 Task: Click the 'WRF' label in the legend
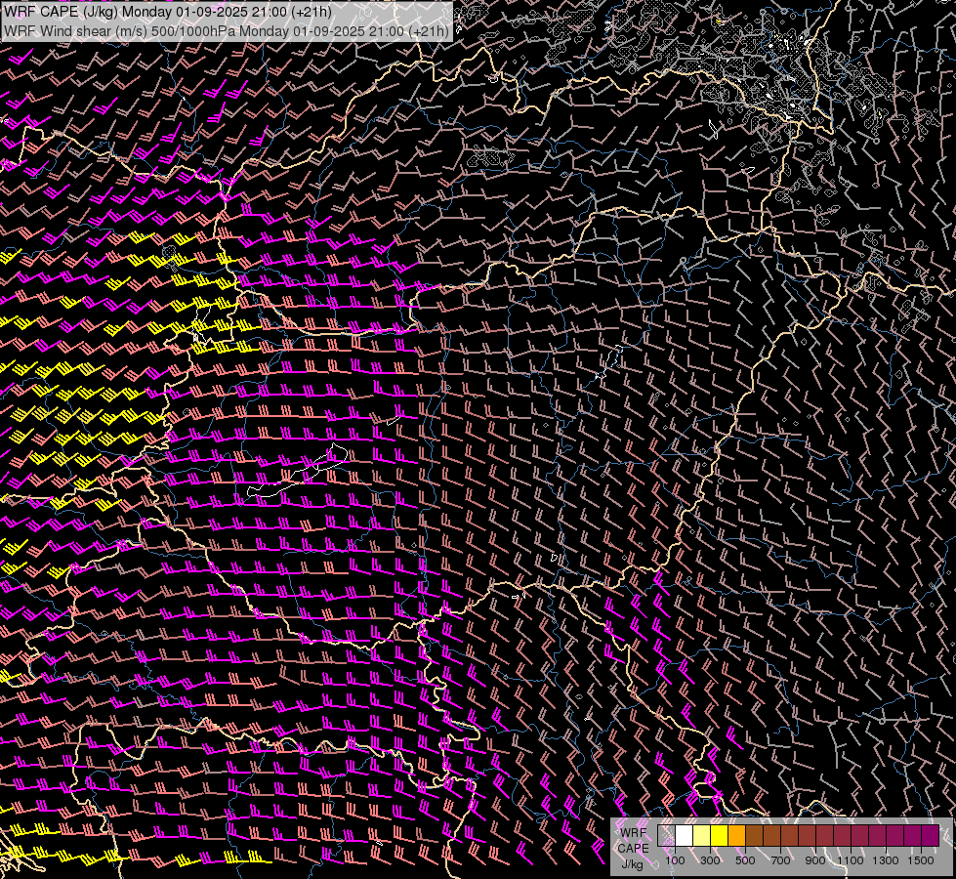tap(633, 833)
